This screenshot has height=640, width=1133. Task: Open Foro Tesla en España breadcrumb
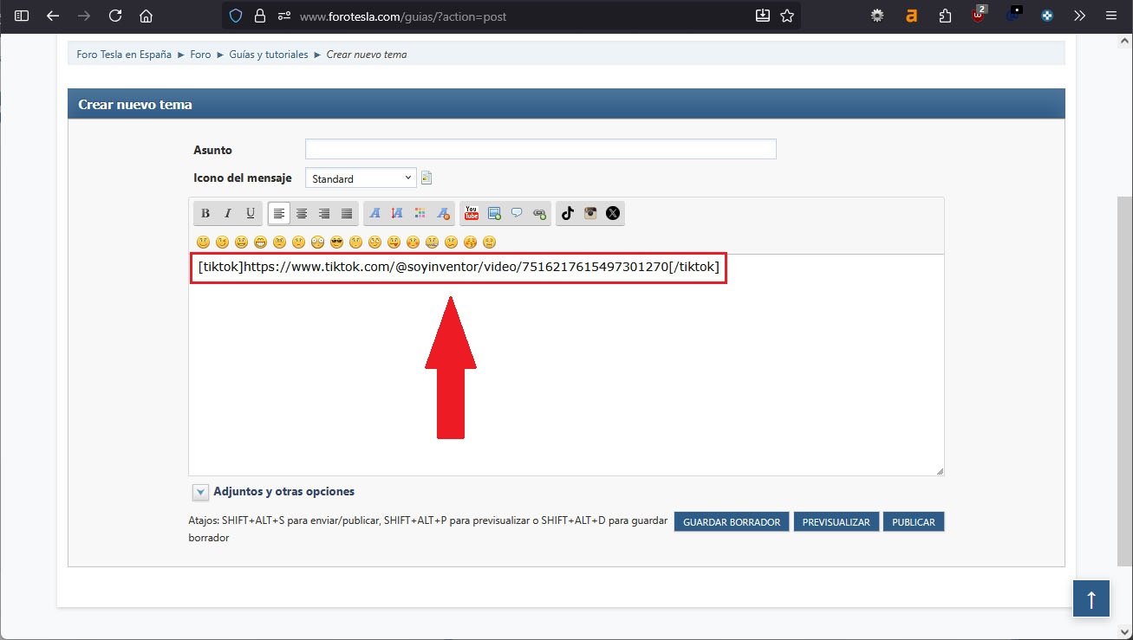tap(124, 55)
